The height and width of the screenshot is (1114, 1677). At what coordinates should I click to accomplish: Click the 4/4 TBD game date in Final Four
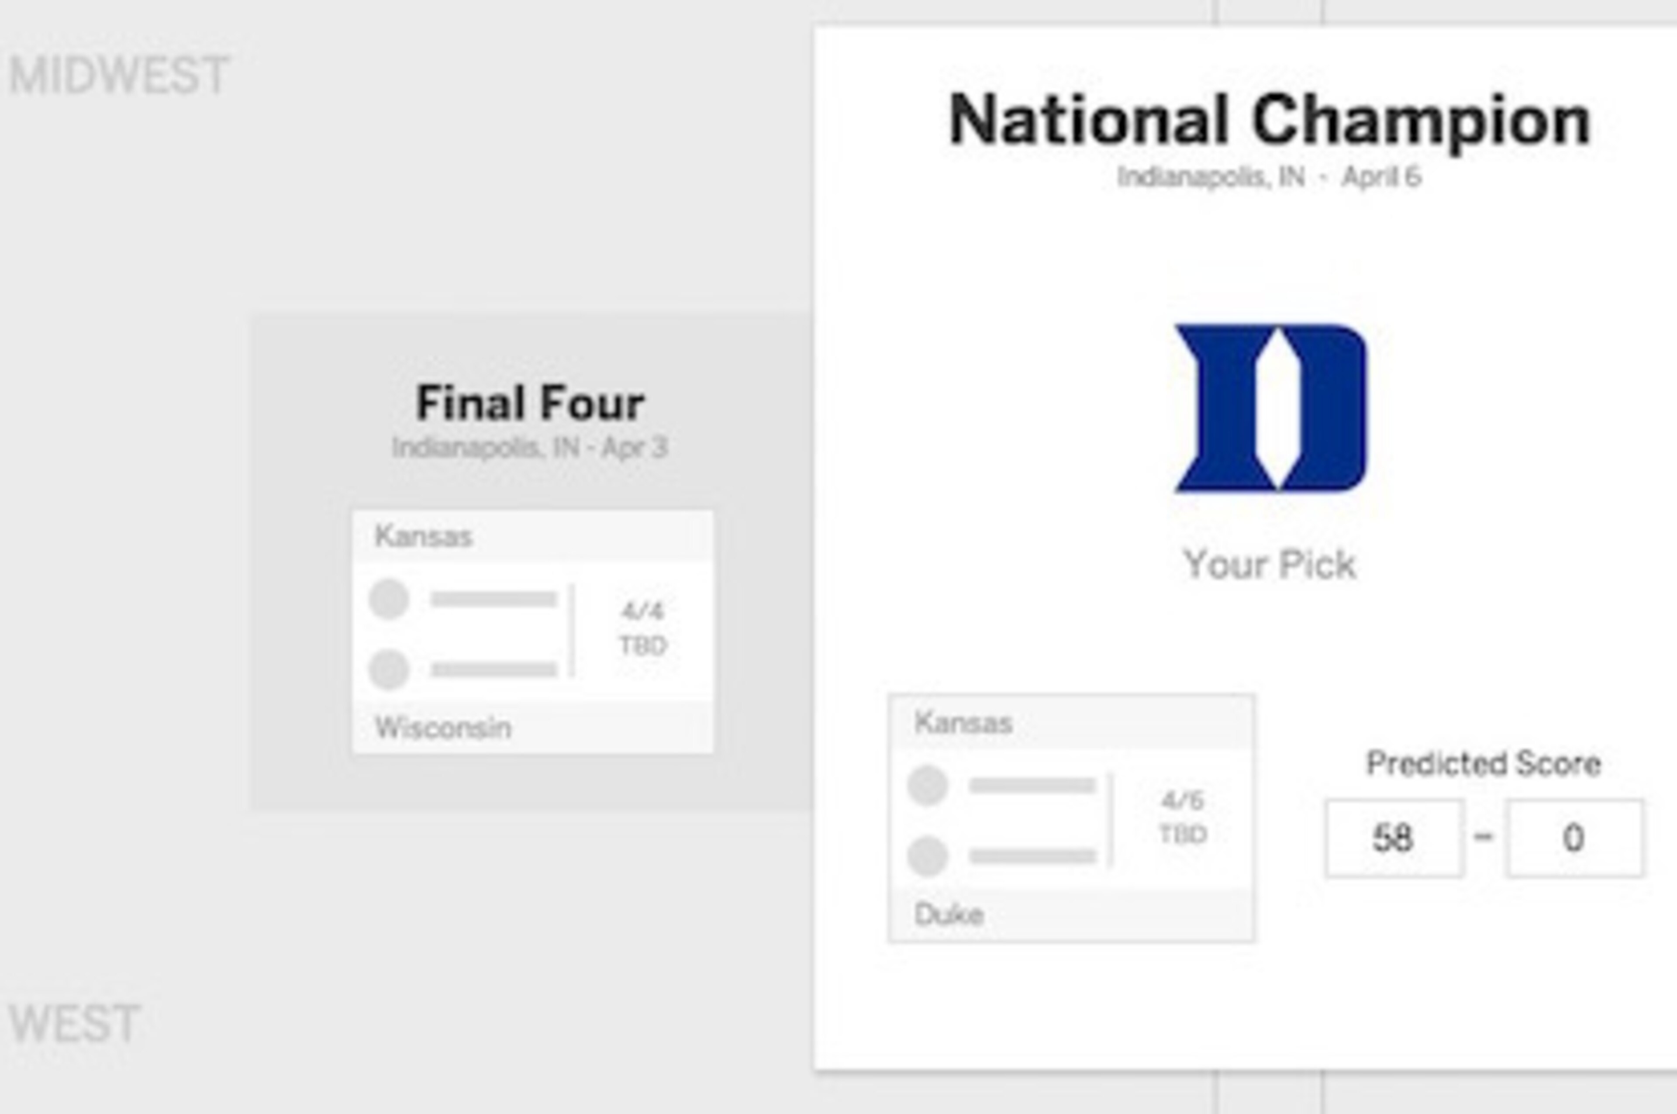click(x=644, y=628)
